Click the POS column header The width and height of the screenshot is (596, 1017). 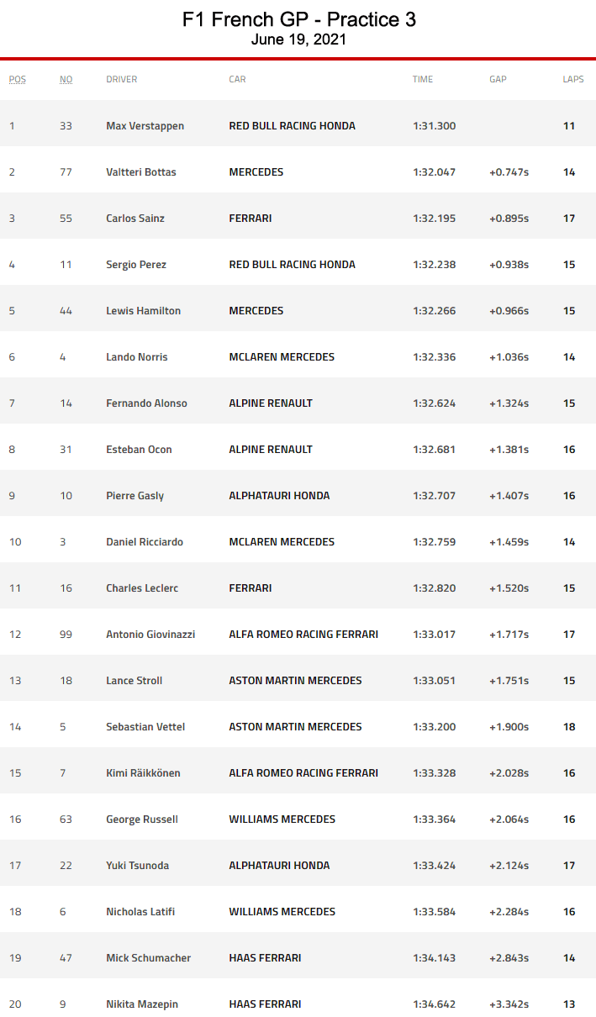tap(18, 79)
